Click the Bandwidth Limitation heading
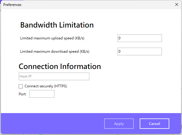The width and height of the screenshot is (182, 135). pyautogui.click(x=57, y=25)
